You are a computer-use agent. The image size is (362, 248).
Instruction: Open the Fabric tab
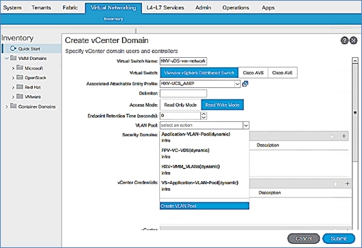(70, 7)
